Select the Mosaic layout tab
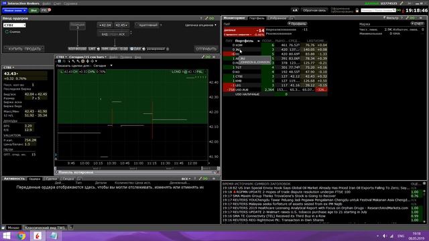This screenshot has width=429, height=241. [x=13, y=228]
